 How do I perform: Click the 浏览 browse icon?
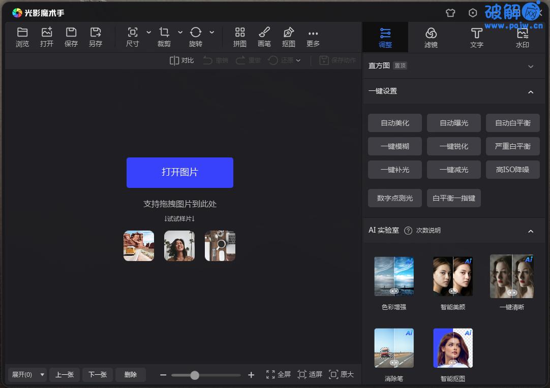[x=22, y=36]
